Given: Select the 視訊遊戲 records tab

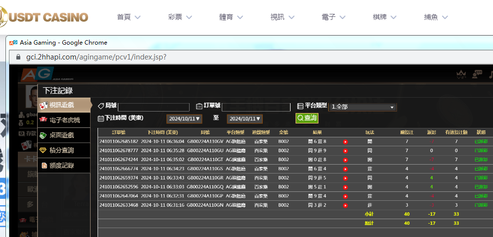Looking at the screenshot, I should pyautogui.click(x=64, y=105).
